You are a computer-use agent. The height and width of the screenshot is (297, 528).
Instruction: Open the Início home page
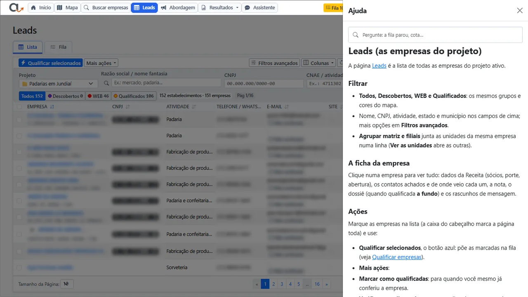point(41,7)
